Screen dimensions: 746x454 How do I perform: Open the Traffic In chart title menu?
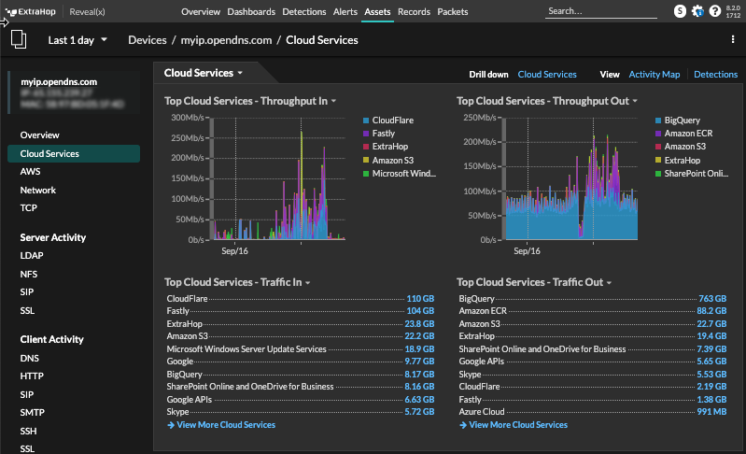point(308,283)
